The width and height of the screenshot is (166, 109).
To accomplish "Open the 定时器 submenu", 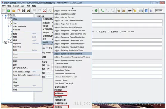I will (x=48, y=26).
